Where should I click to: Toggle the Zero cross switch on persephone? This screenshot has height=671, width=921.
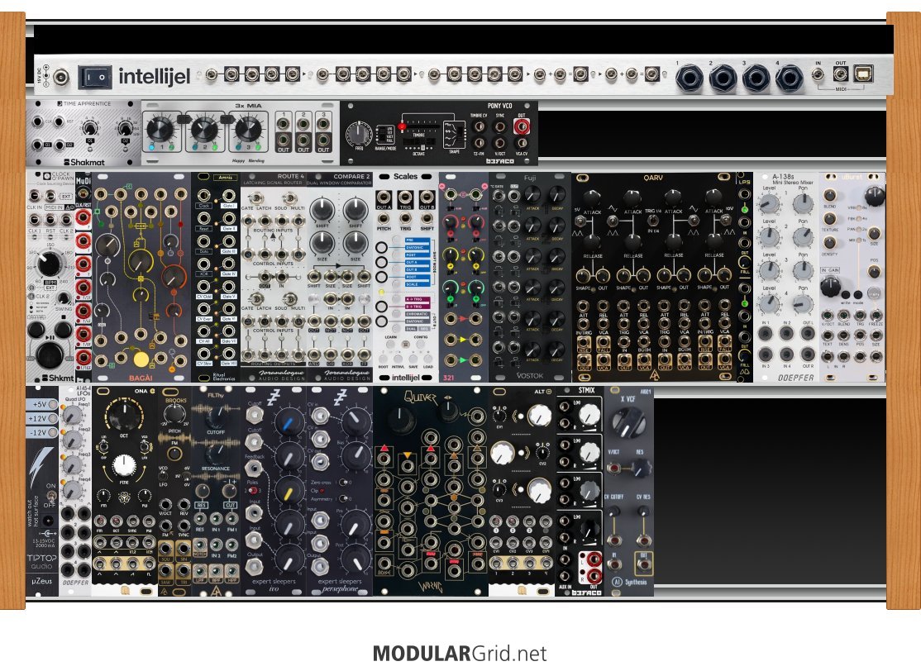pos(345,482)
